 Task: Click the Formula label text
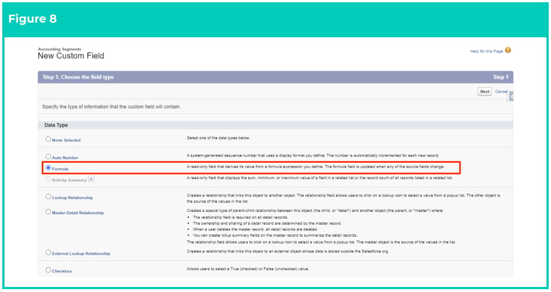60,169
